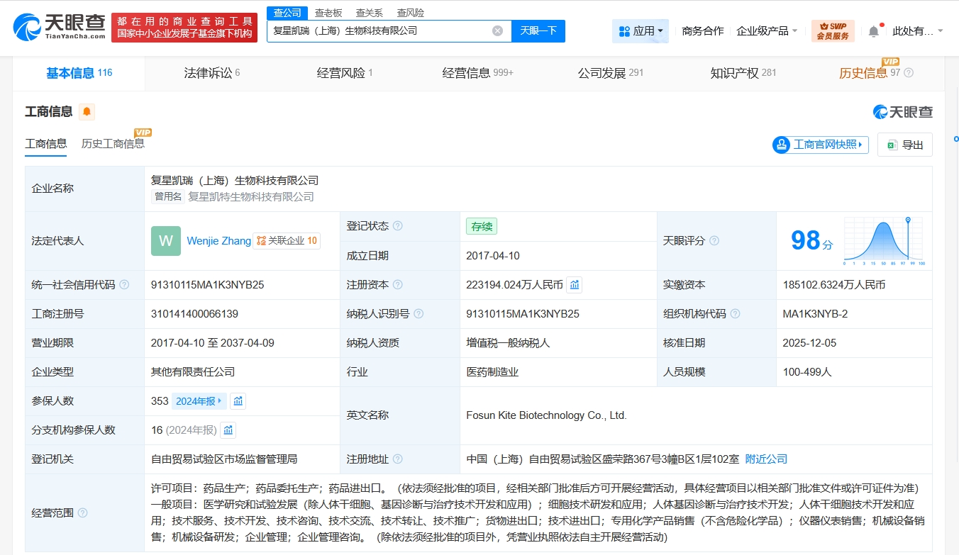Click the orange alert bell beside 工商信息
This screenshot has width=959, height=555.
click(87, 112)
